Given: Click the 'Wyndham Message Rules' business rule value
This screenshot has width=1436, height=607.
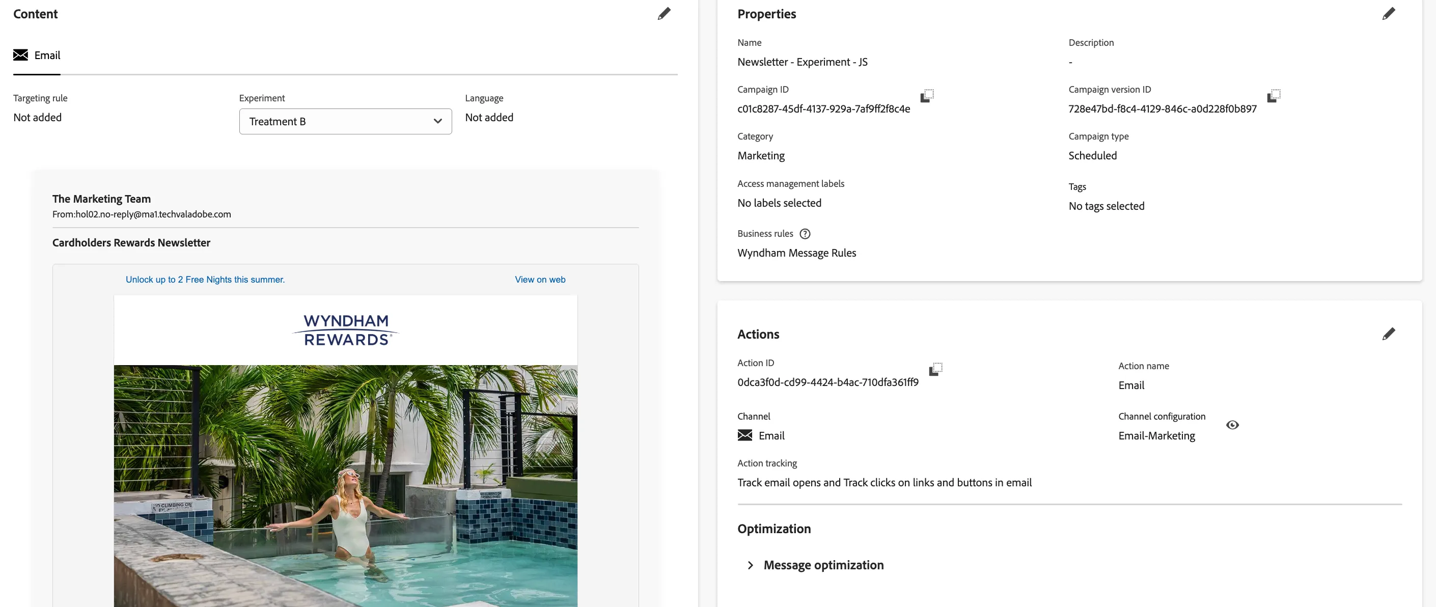Looking at the screenshot, I should (796, 253).
